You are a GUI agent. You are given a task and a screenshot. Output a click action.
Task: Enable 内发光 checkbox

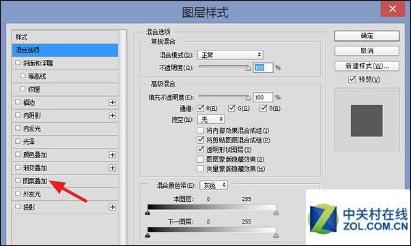point(18,128)
